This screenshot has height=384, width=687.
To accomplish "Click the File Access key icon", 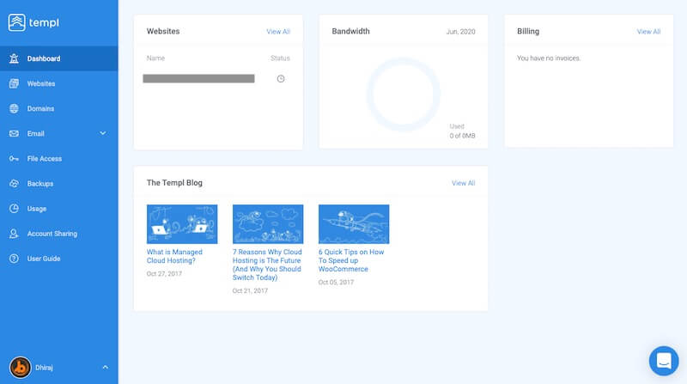I will tap(14, 159).
